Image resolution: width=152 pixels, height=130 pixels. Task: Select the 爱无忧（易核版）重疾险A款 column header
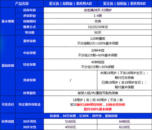70,4
